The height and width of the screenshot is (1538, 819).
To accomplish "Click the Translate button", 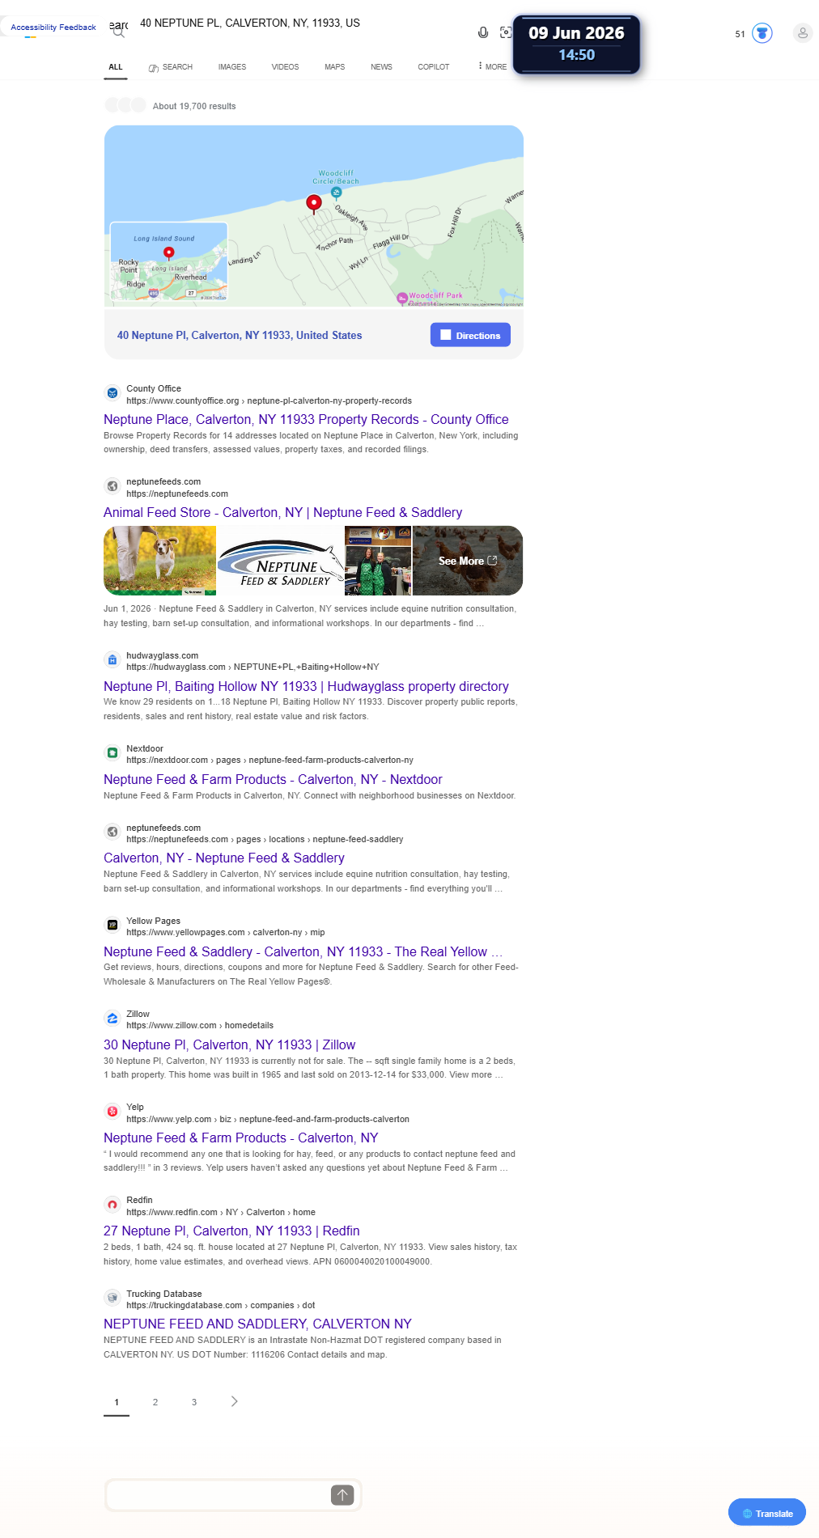I will pyautogui.click(x=767, y=1513).
